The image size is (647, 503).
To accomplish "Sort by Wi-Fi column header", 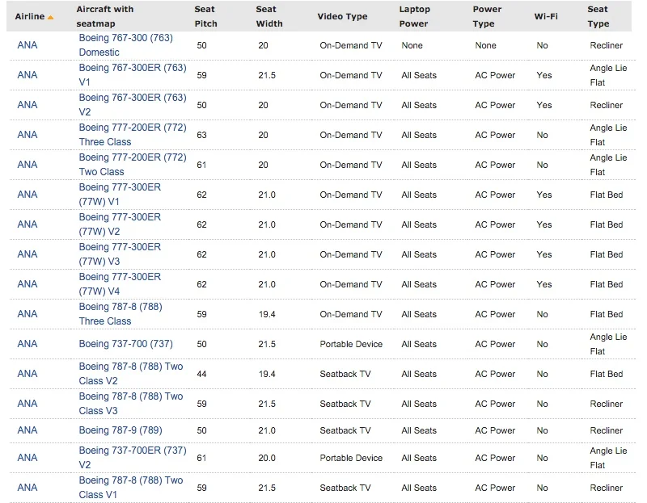I will (545, 16).
